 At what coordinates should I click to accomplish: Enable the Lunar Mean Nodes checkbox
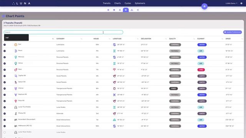coord(5,132)
